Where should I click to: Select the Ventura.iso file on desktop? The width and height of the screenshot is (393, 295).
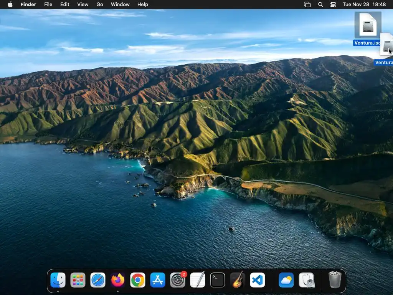(368, 25)
